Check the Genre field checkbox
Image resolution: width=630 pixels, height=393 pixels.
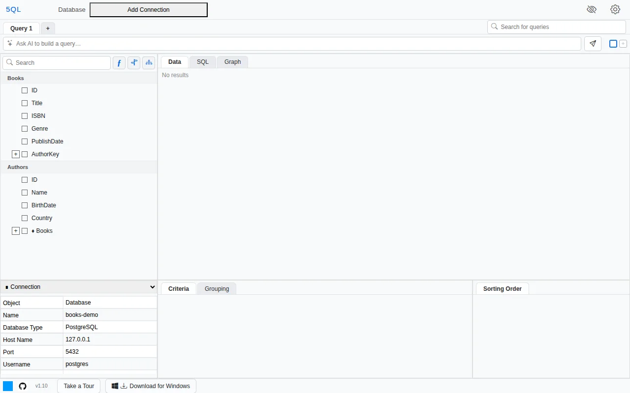[25, 129]
